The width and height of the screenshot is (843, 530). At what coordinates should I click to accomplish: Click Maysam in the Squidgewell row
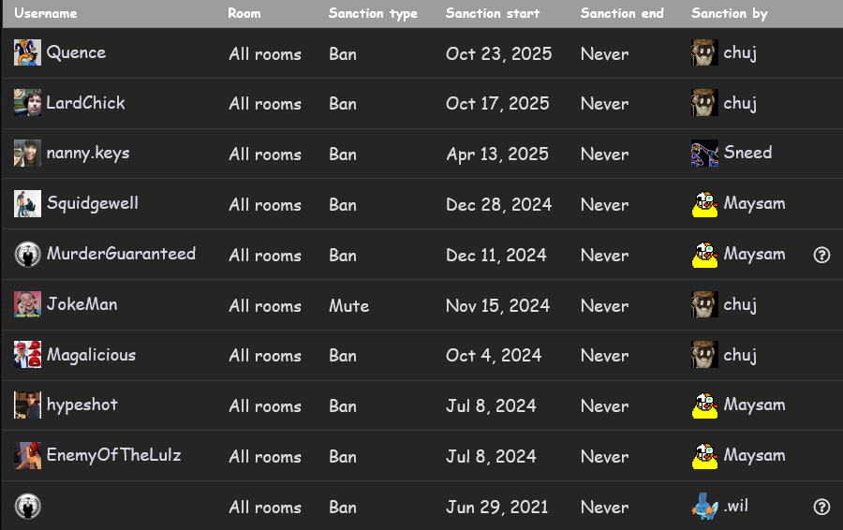[754, 203]
